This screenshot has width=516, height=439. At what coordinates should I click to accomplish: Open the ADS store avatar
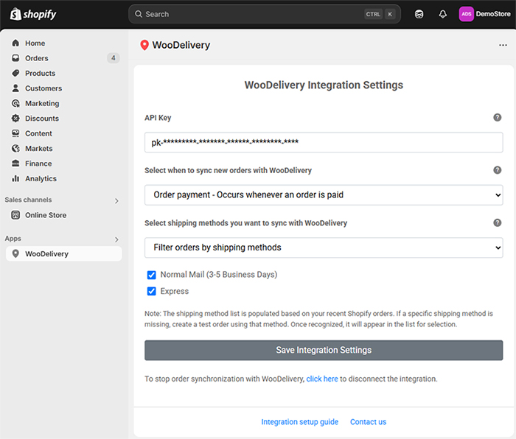tap(467, 14)
